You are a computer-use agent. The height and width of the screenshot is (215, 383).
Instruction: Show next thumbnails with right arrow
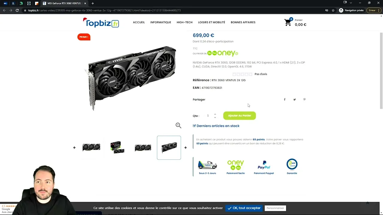coord(185,148)
